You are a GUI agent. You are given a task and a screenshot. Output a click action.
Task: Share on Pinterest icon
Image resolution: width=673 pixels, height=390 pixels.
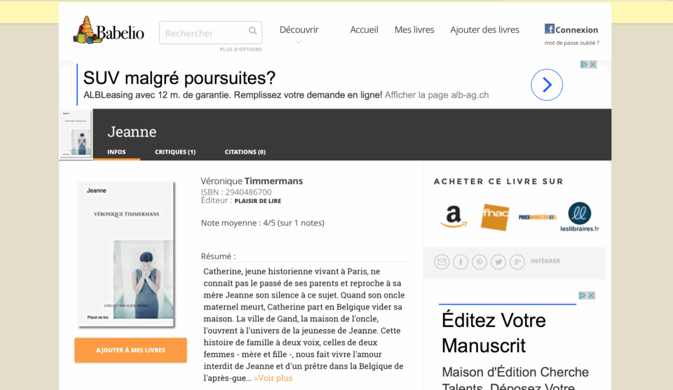click(x=480, y=261)
